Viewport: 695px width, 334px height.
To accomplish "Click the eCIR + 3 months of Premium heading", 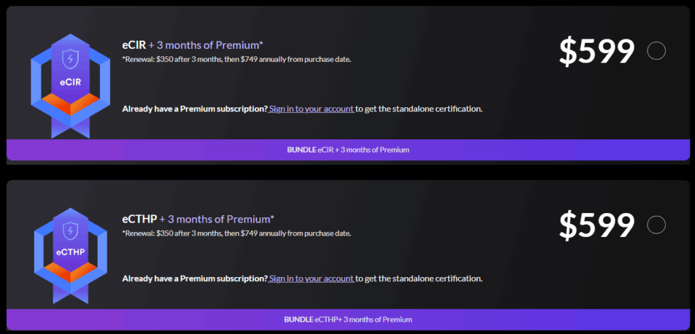I will click(192, 45).
